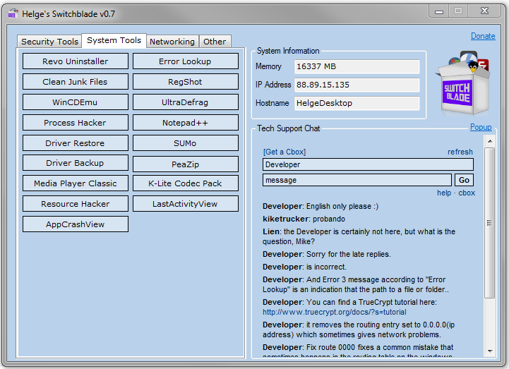Focus the chat message input field
509x369 pixels.
[357, 180]
